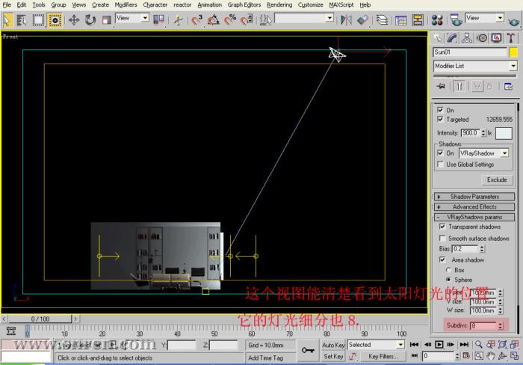Click the Pin Stack icon

pos(442,87)
